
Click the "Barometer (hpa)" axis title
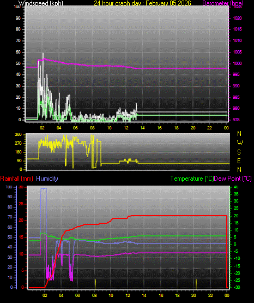click(x=223, y=3)
